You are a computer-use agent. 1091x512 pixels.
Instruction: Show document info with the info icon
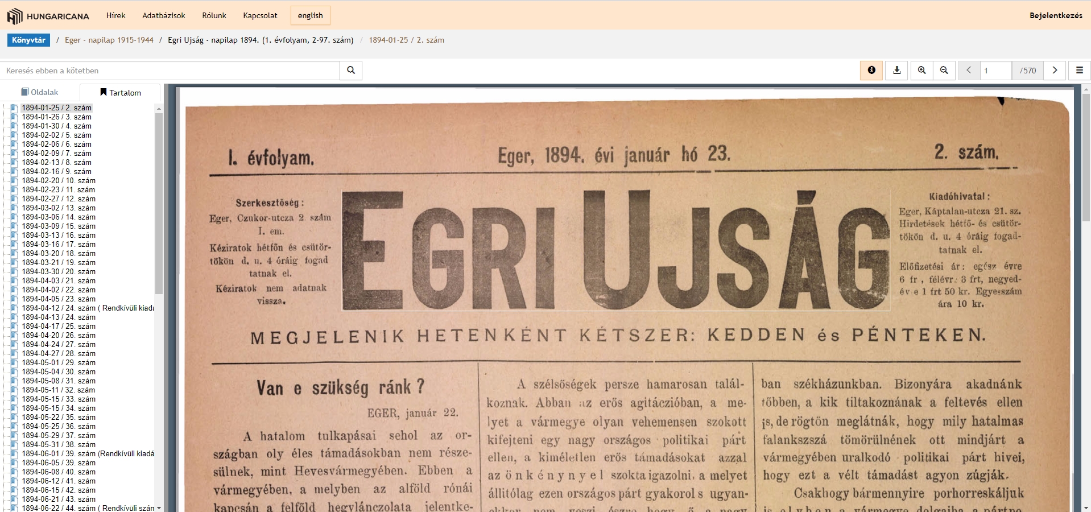coord(871,71)
